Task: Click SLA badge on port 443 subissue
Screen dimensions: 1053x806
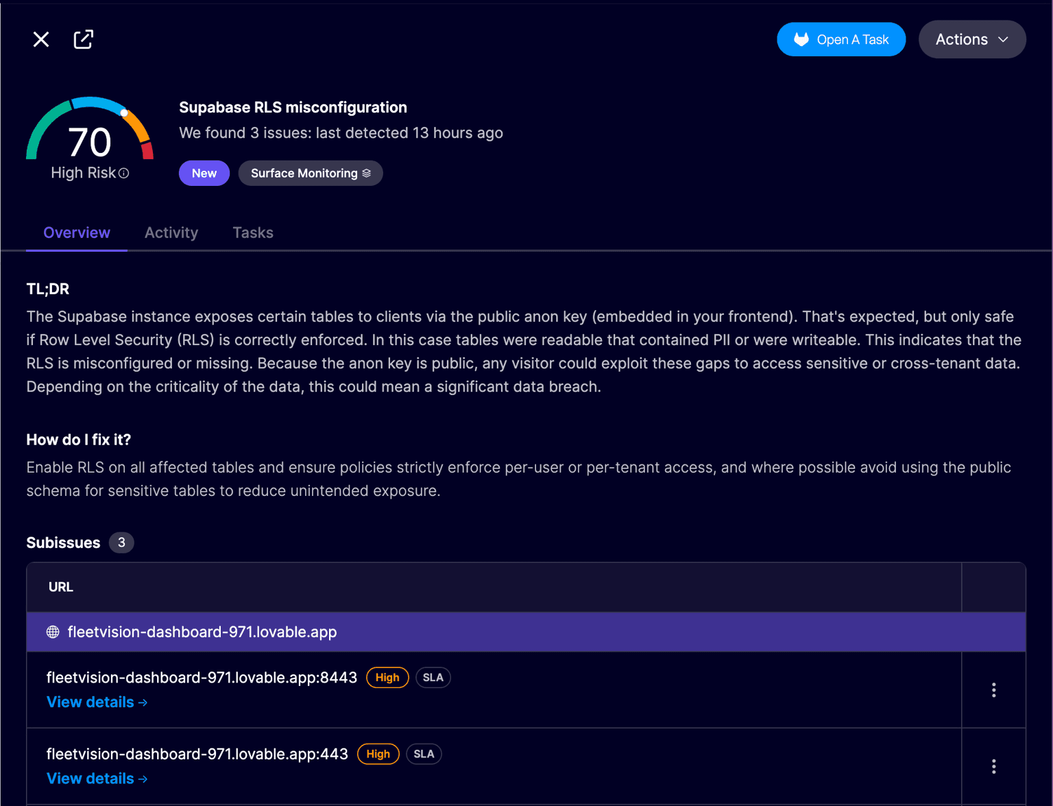Action: pos(424,754)
